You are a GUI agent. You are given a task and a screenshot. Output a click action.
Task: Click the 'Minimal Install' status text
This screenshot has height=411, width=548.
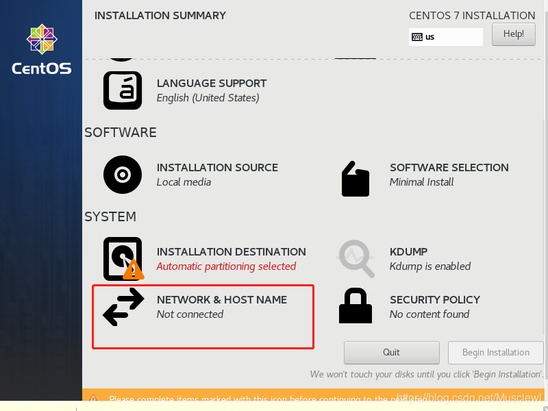point(421,182)
